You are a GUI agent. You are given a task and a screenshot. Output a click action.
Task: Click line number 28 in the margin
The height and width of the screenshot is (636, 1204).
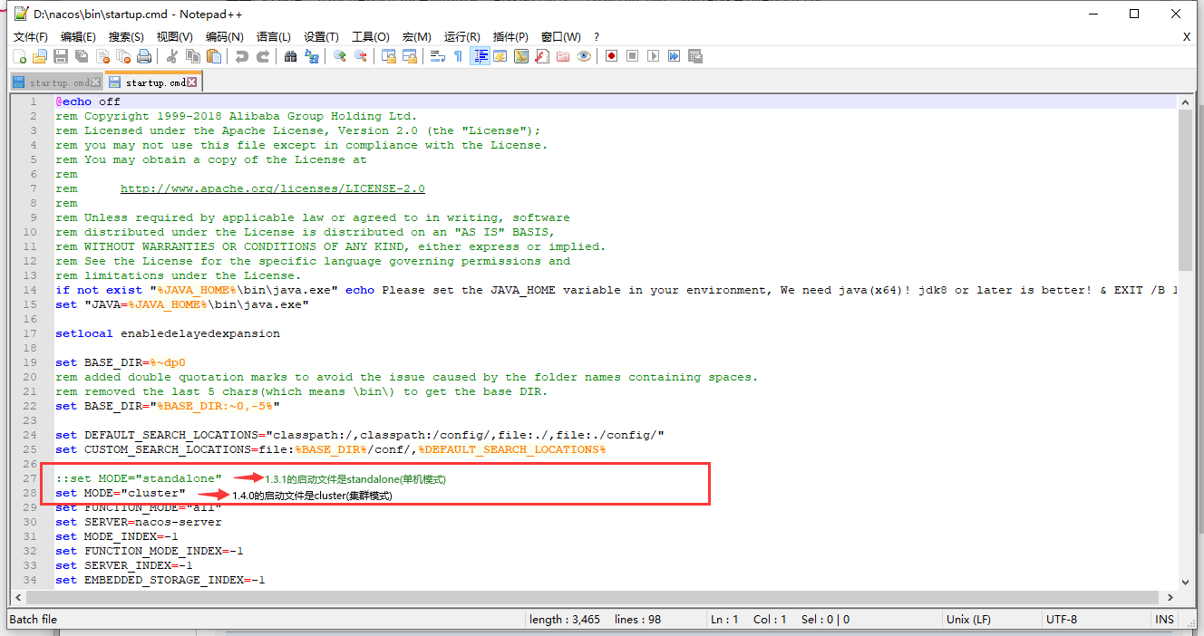tap(32, 493)
